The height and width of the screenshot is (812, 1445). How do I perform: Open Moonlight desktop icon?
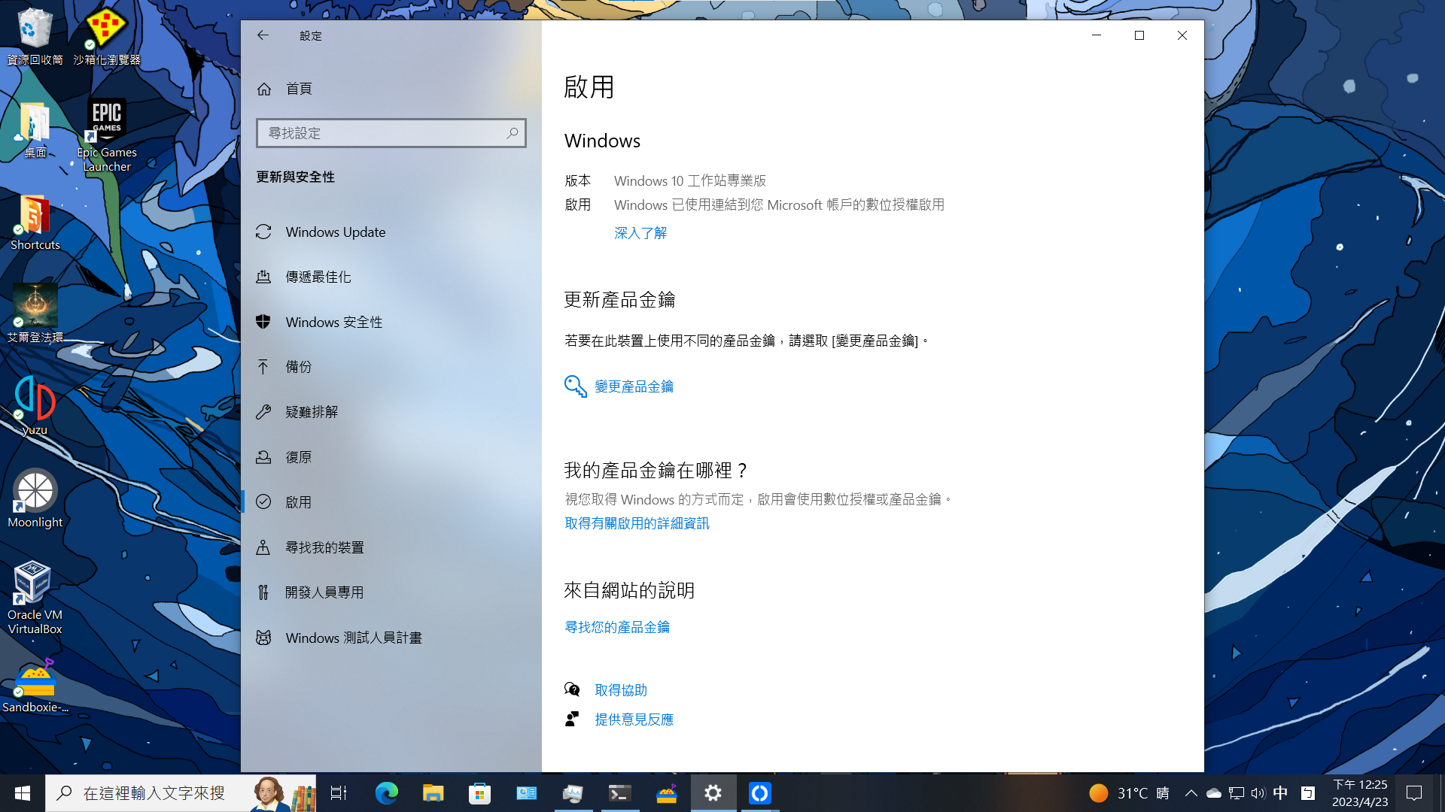click(35, 498)
